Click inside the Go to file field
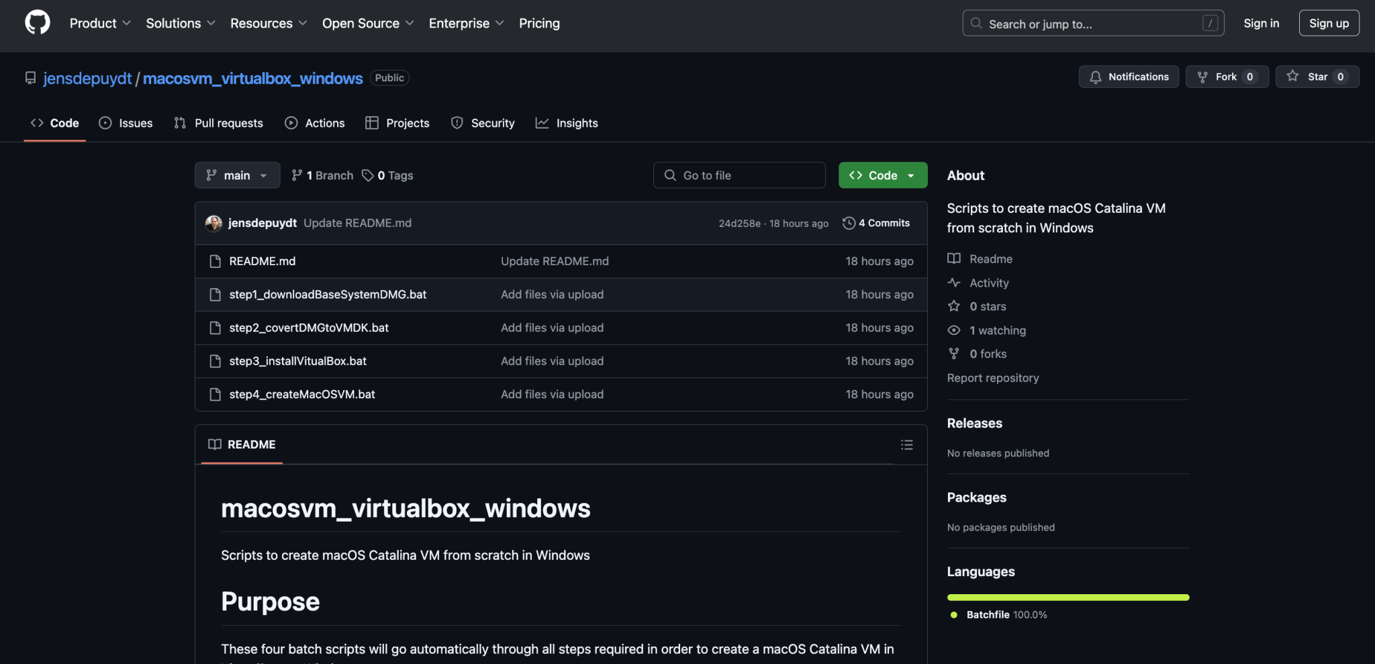The width and height of the screenshot is (1375, 664). point(739,175)
